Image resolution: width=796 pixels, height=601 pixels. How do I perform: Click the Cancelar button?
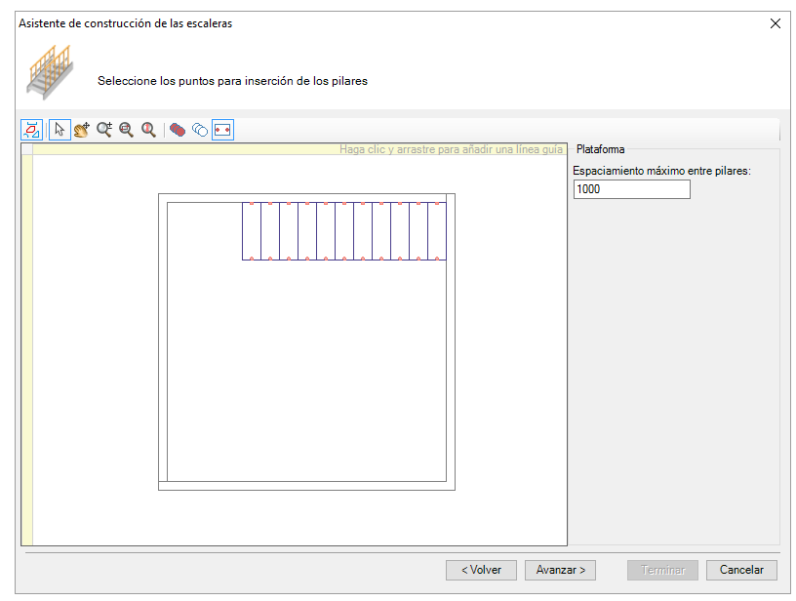[741, 570]
